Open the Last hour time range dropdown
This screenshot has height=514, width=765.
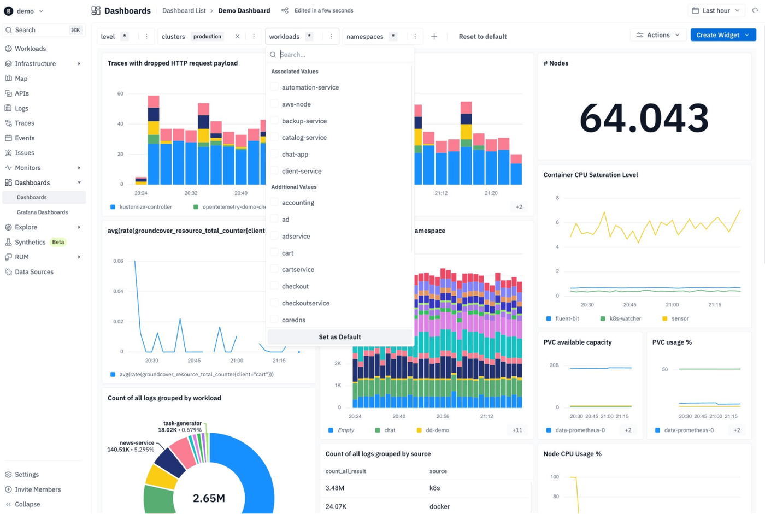click(x=716, y=10)
